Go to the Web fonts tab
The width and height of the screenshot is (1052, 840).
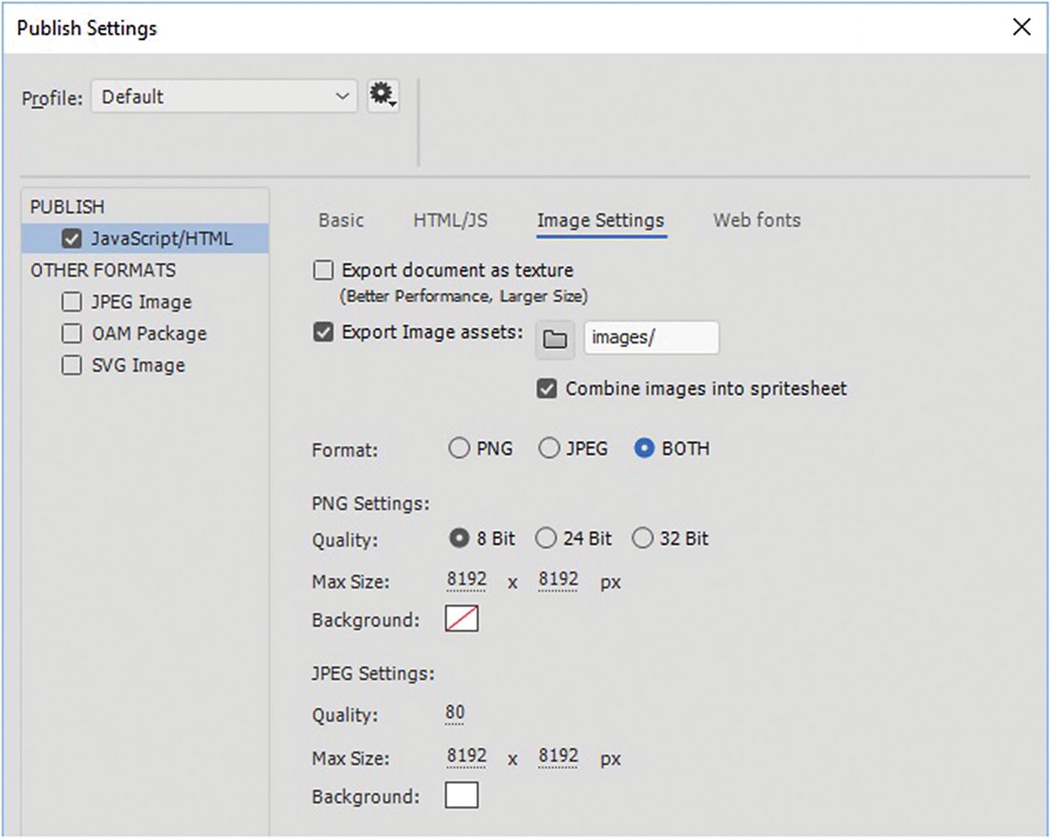(x=757, y=220)
